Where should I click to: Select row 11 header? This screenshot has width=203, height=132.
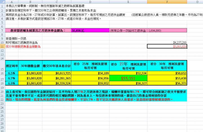click(3, 46)
